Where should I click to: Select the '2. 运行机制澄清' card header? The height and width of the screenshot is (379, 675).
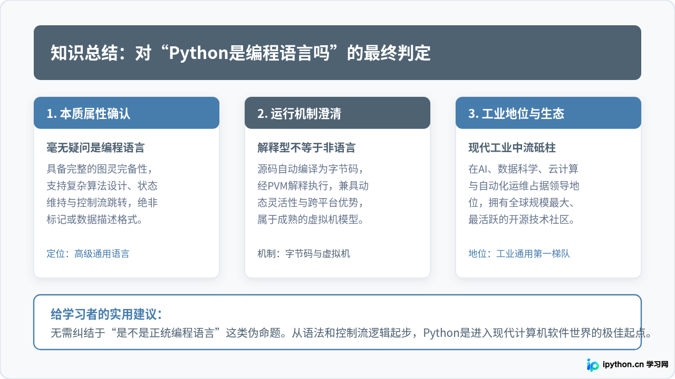(x=337, y=113)
